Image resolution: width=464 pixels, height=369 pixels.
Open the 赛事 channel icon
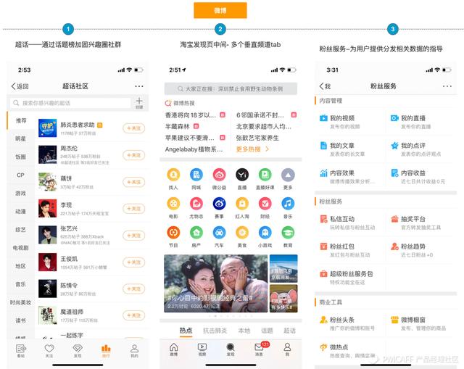click(219, 204)
